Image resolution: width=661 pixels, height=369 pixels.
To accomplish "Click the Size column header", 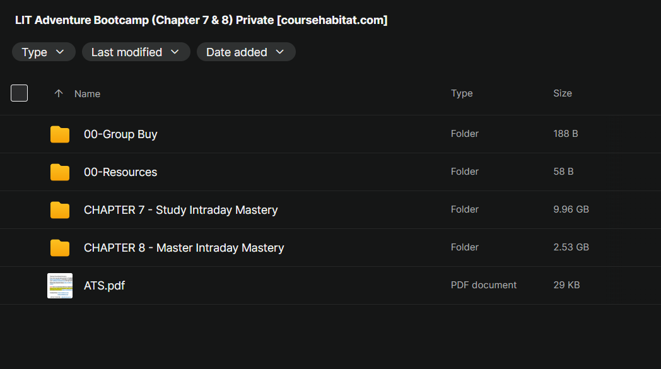I will (563, 93).
